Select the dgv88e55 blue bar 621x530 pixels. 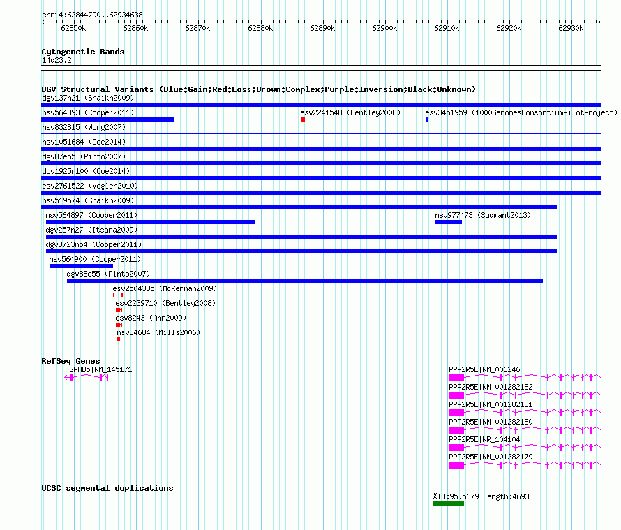tap(305, 281)
